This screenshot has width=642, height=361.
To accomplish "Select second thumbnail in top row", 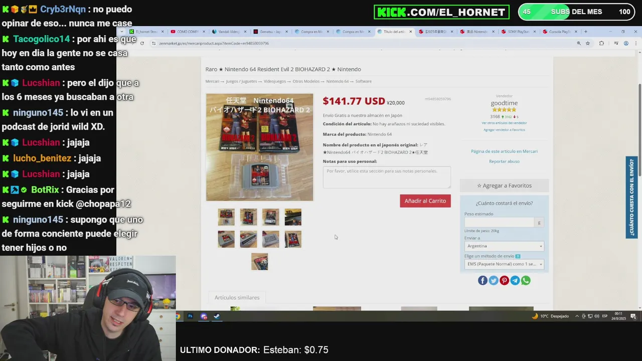I will (x=248, y=217).
